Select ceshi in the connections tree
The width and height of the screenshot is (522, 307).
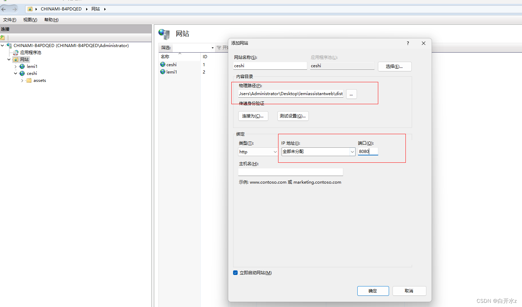click(32, 74)
